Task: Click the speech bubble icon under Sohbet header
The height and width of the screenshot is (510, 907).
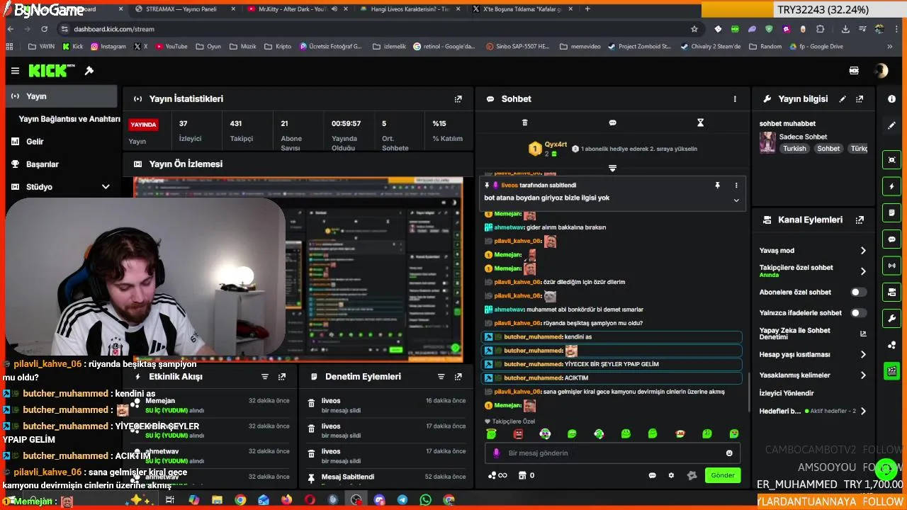Action: (612, 123)
